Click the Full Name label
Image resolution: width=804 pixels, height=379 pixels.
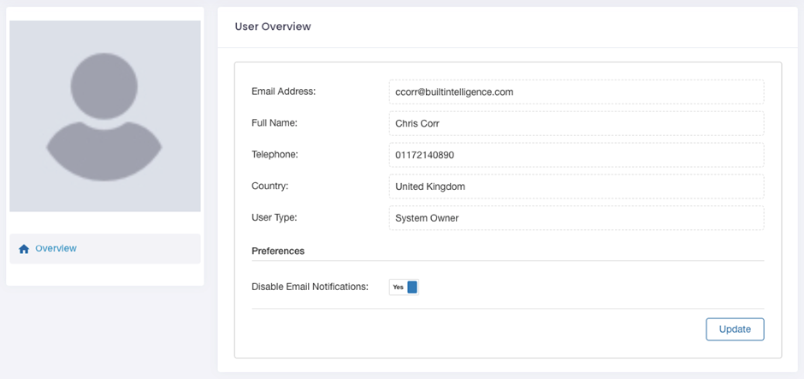[275, 123]
